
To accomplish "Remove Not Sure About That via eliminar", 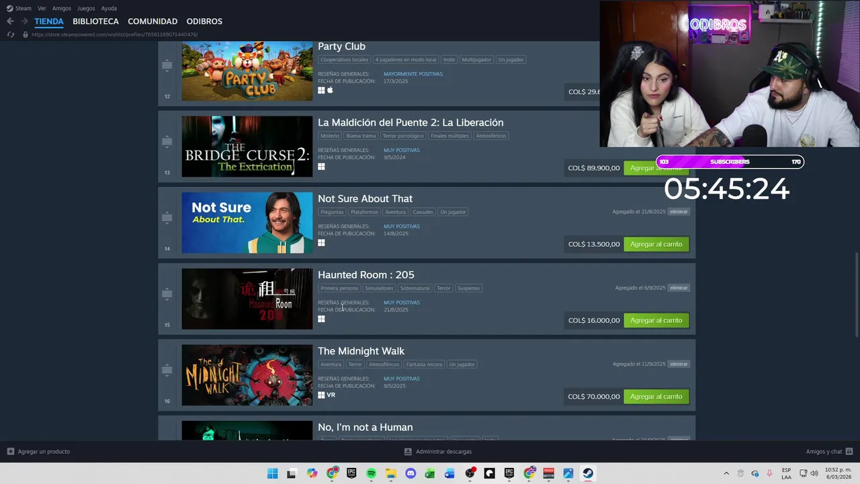I will coord(679,212).
